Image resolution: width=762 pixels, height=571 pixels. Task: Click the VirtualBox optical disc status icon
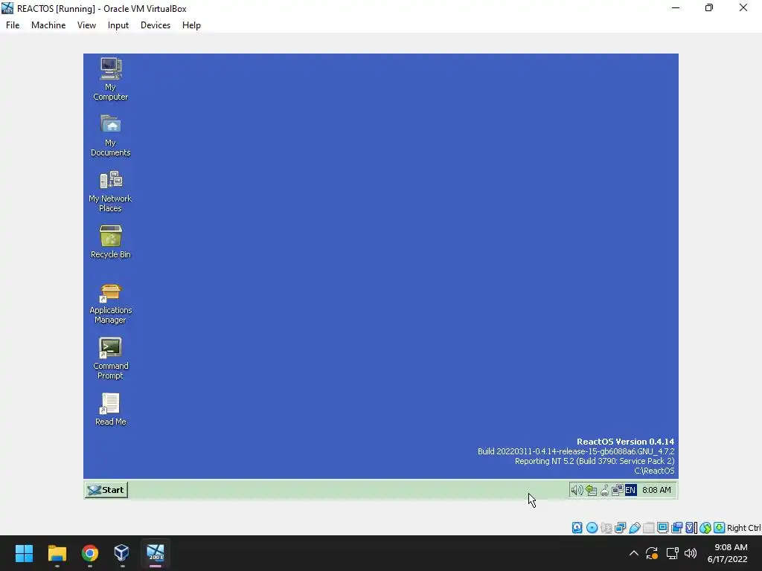click(x=592, y=528)
